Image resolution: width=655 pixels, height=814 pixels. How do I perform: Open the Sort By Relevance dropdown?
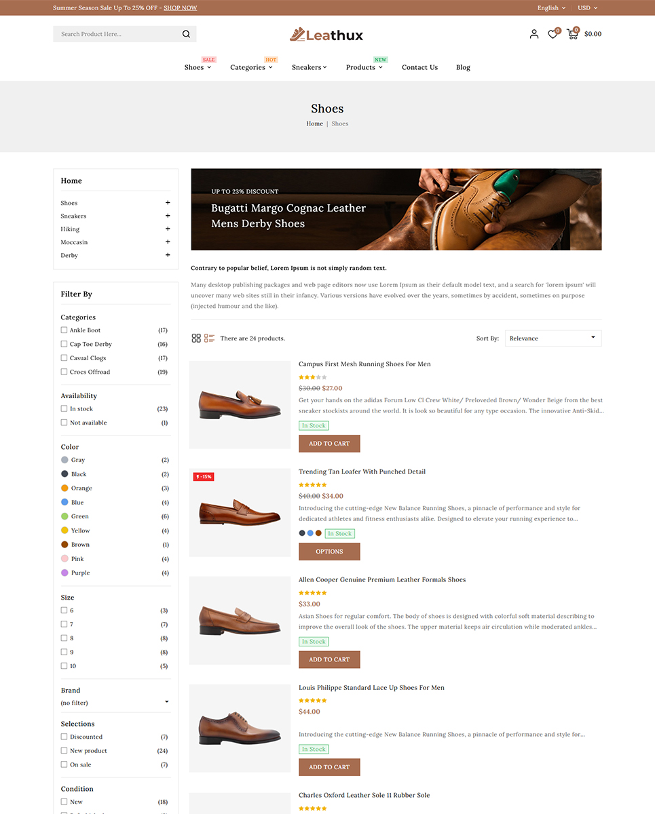[x=553, y=338]
